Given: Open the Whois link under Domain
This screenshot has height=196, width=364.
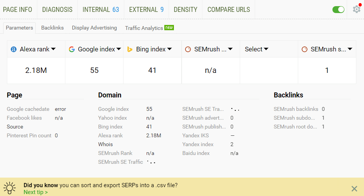Looking at the screenshot, I should pos(105,144).
